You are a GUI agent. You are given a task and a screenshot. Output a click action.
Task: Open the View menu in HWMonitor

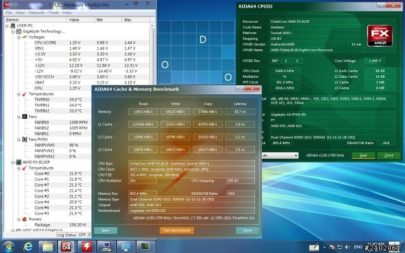click(x=20, y=13)
